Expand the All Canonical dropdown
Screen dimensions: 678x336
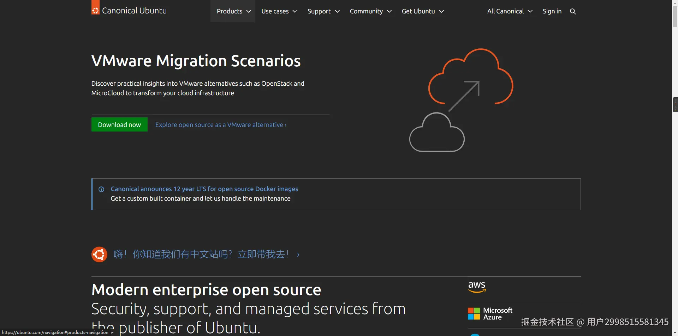click(510, 11)
